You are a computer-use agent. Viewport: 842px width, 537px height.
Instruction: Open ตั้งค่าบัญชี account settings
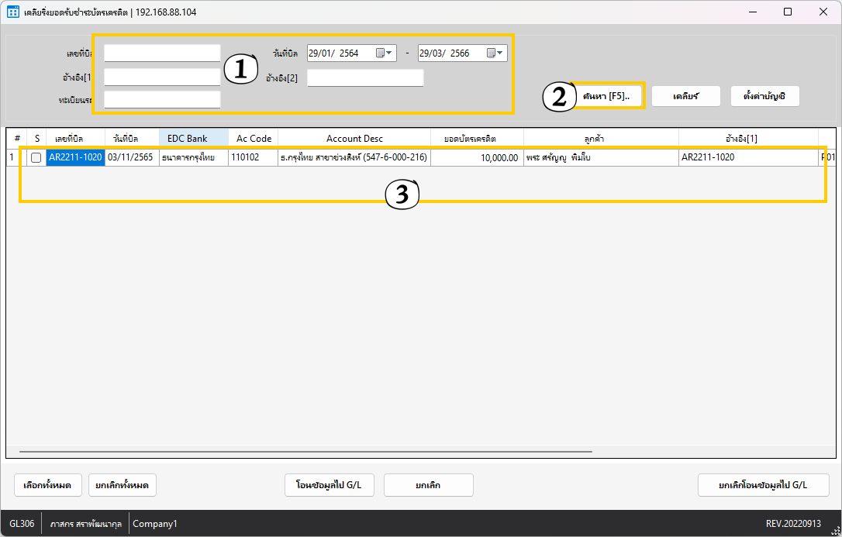tap(764, 96)
